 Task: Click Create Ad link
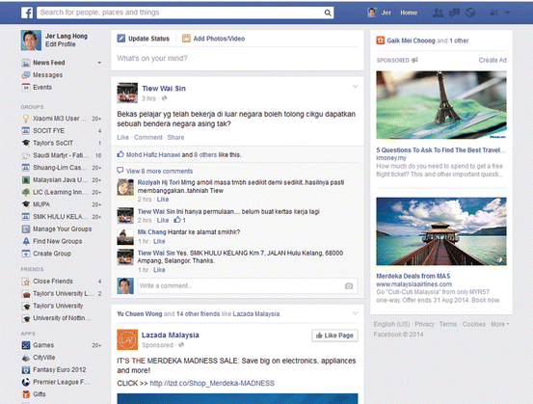[493, 60]
